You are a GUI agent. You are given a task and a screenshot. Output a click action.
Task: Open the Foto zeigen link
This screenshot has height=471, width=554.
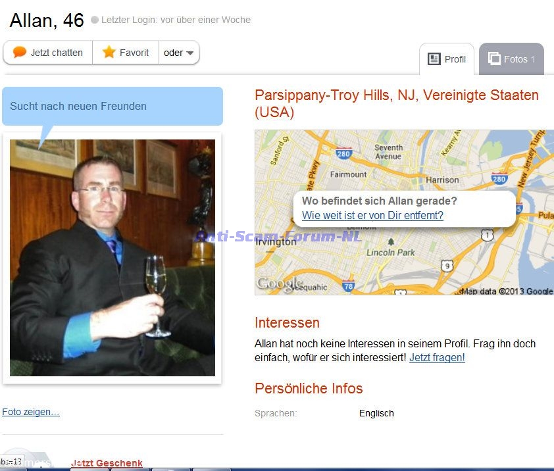click(31, 412)
